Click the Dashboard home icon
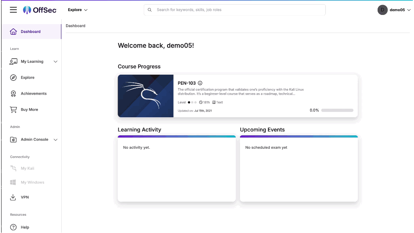Viewport: 414px width, 233px height. 13,32
